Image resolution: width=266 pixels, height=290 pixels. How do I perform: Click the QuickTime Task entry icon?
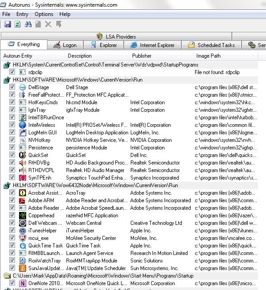[x=23, y=246]
